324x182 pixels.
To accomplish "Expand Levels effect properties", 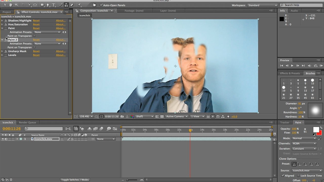I will [2, 55].
